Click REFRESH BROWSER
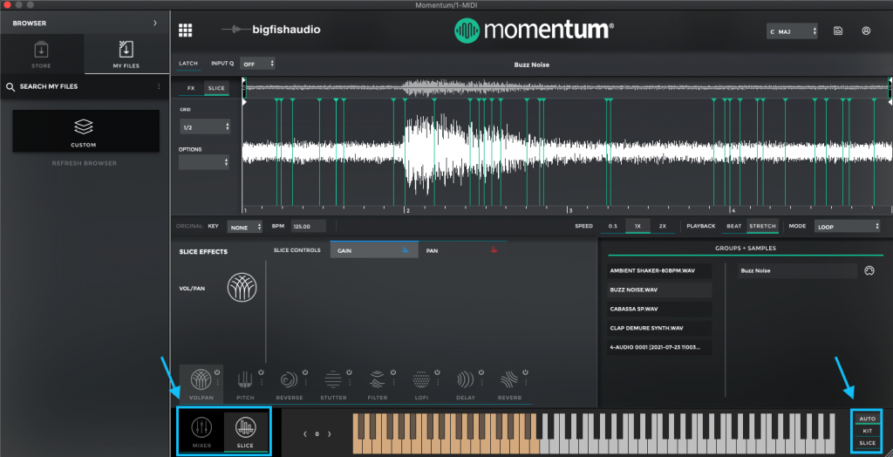 [85, 164]
